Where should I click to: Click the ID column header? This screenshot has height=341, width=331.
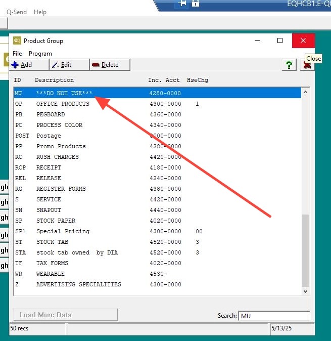17,80
